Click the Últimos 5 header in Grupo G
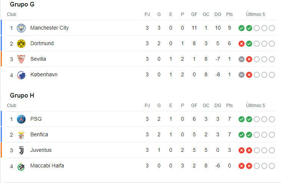 click(256, 14)
